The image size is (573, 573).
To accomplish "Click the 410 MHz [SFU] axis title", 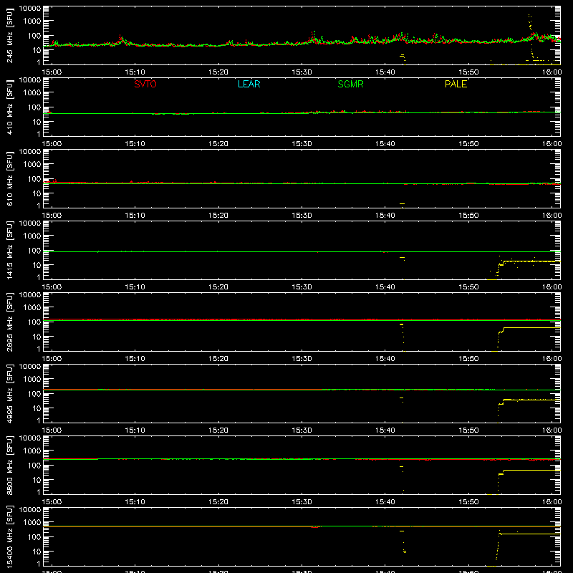I will coord(10,107).
